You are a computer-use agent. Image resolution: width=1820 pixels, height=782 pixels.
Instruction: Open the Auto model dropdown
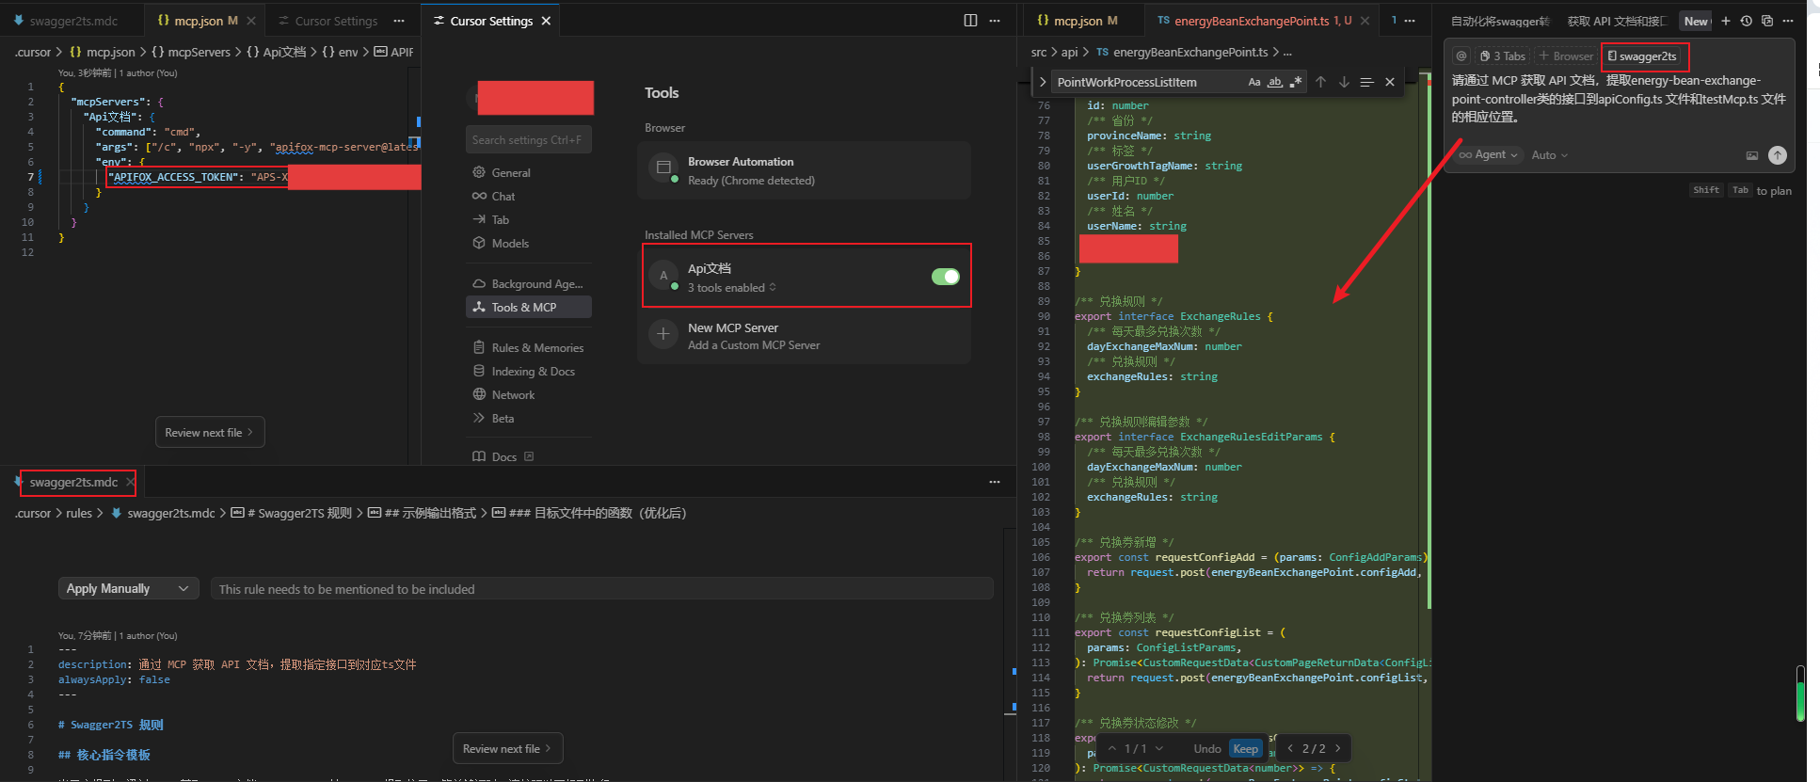pos(1549,155)
